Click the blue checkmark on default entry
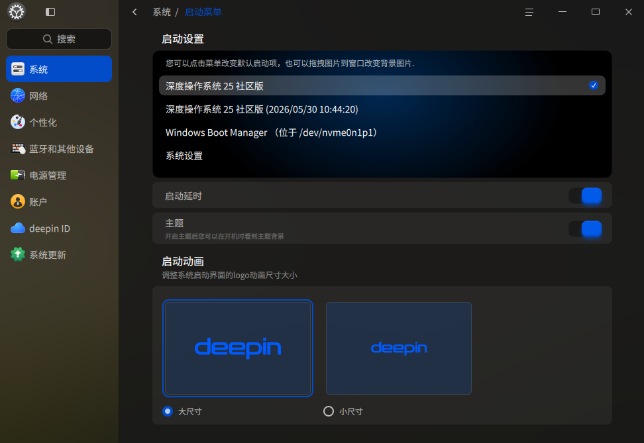644x443 pixels. coord(593,85)
